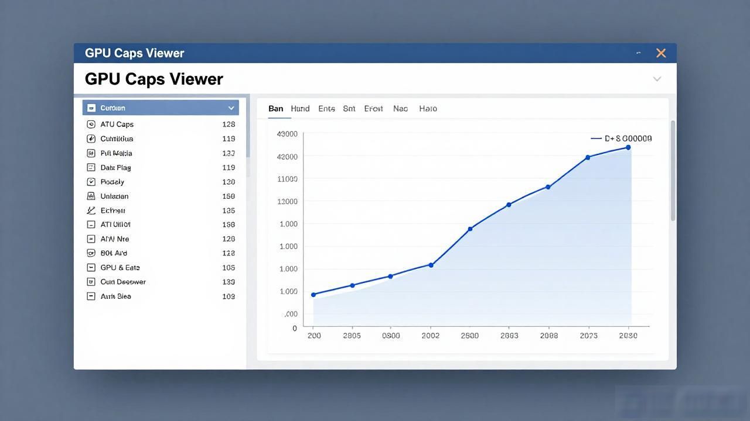This screenshot has width=750, height=421.
Task: Click the data point above 2600
Action: click(470, 229)
